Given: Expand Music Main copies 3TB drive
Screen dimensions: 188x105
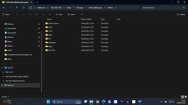Looking at the screenshot, I should [3, 77].
